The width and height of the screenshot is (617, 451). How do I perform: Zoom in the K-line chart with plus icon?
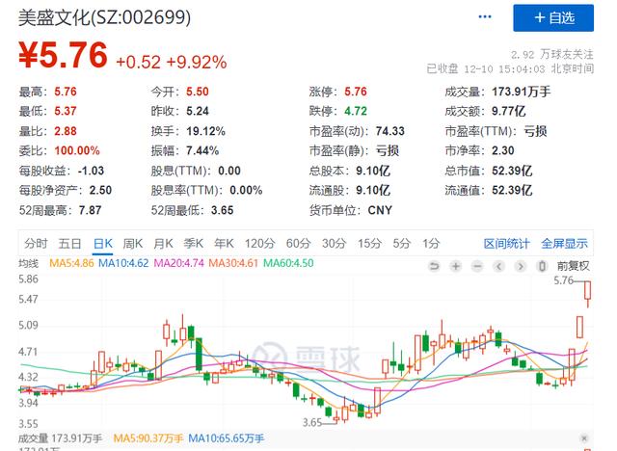[x=456, y=267]
